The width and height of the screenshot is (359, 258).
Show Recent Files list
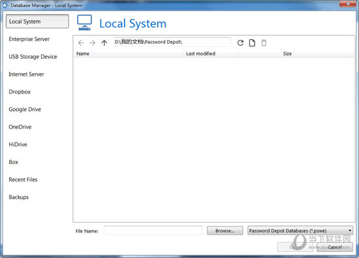23,180
